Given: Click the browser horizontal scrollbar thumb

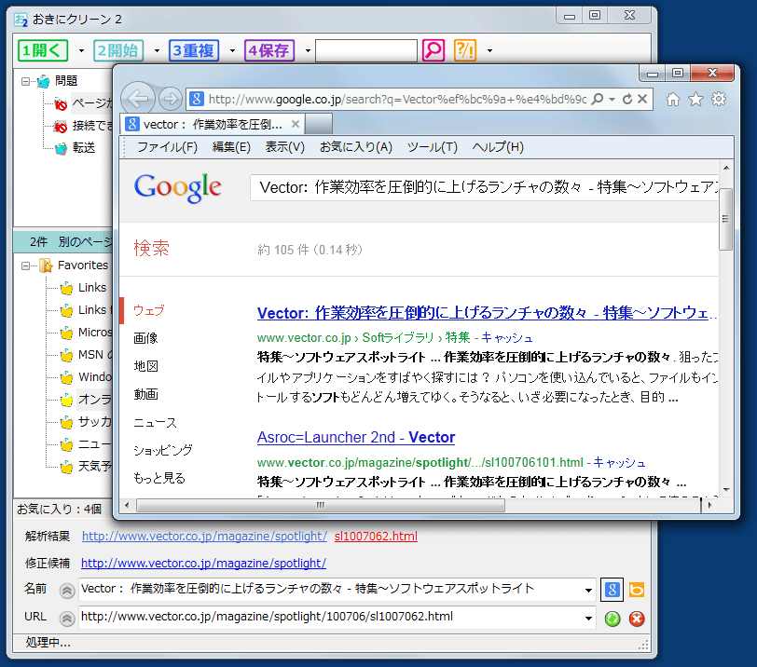Looking at the screenshot, I should pos(321,506).
